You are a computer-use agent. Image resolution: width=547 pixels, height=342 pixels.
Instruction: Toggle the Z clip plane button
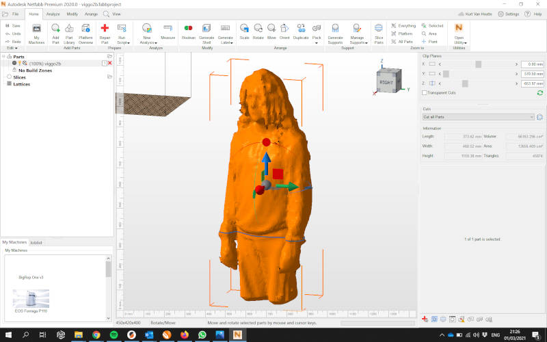(432, 83)
